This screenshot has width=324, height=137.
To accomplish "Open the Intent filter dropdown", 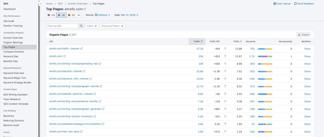I will pos(92,26).
